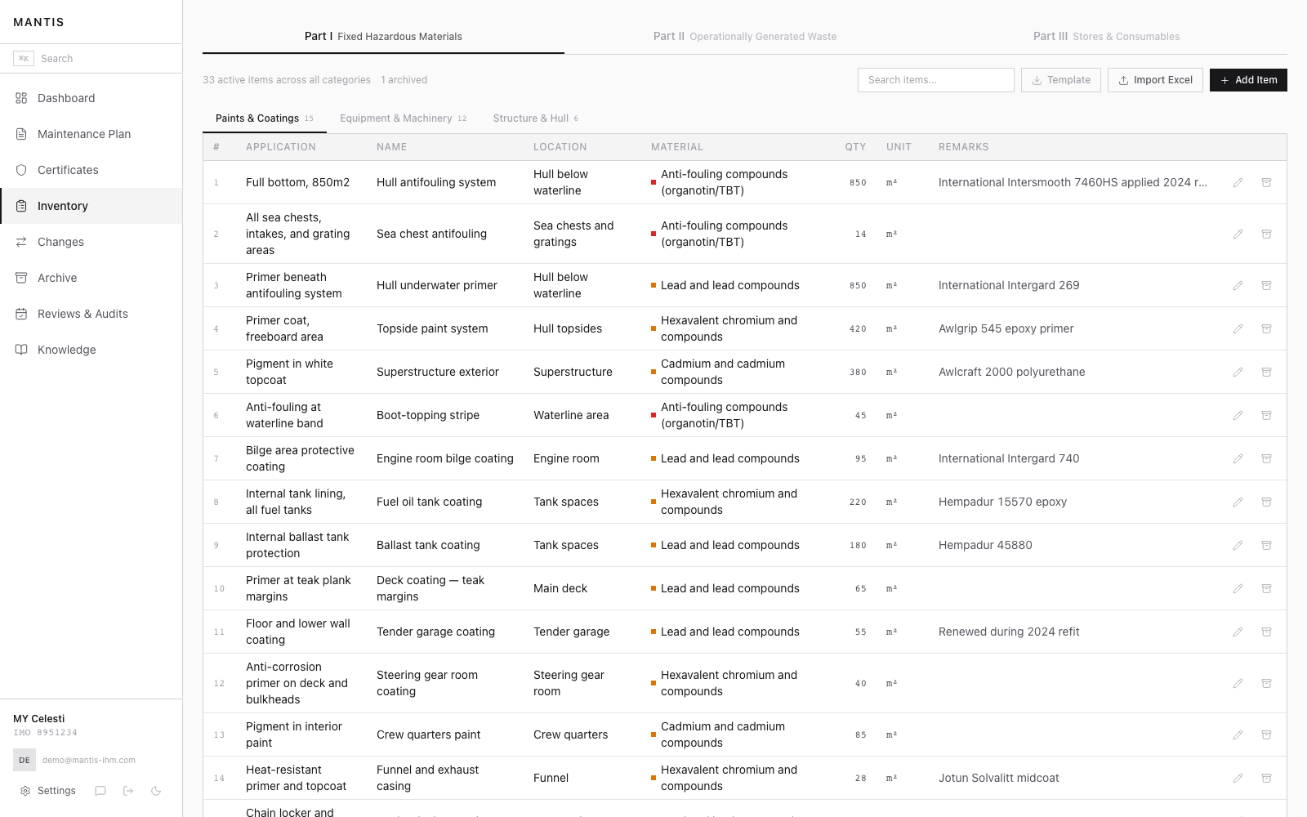Open the Archive section
Screen dimensions: 1307x817
pos(91,278)
